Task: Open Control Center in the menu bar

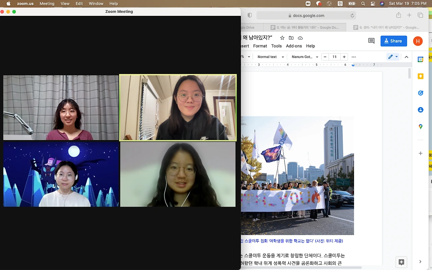Action: coord(373,4)
